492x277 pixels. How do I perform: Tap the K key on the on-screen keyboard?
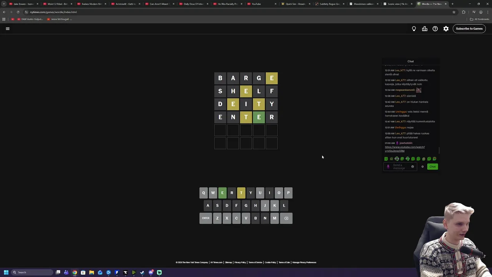click(x=274, y=205)
